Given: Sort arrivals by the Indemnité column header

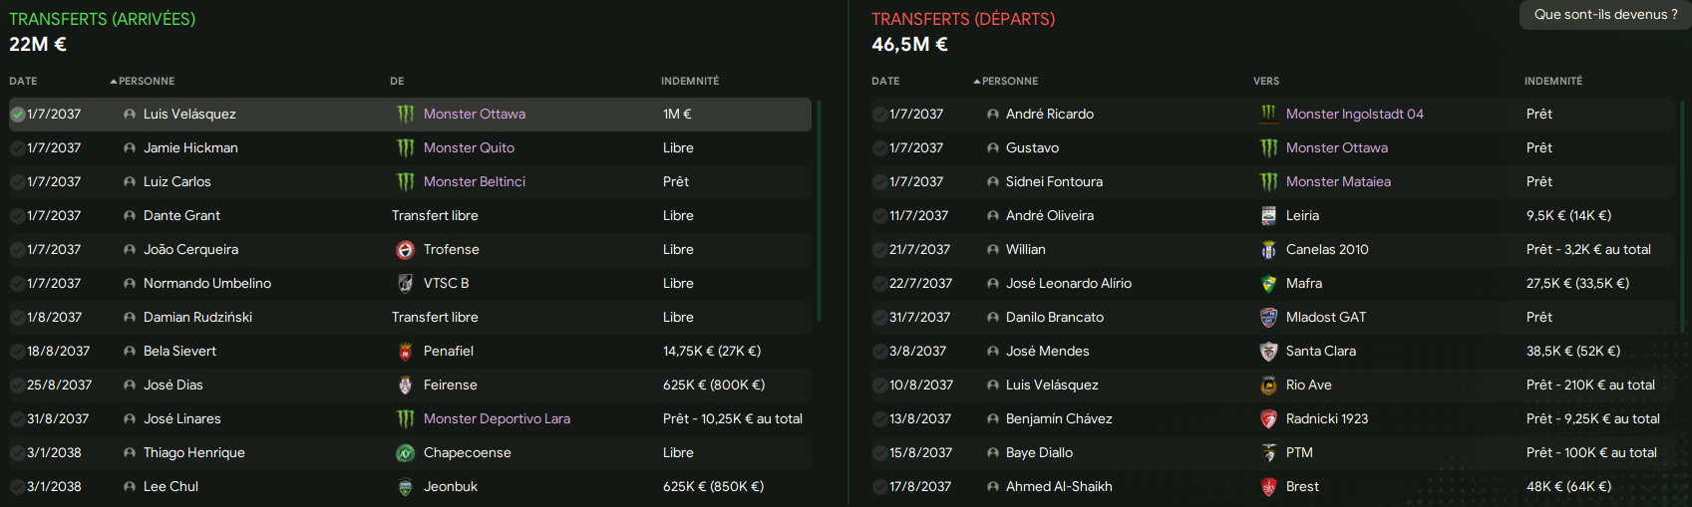Looking at the screenshot, I should pos(690,81).
